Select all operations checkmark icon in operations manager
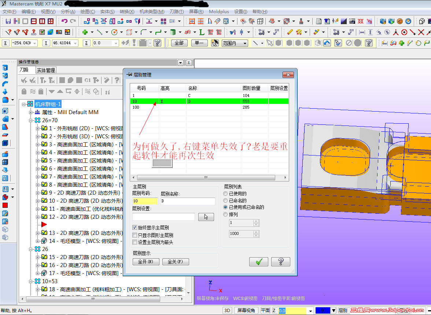Viewport: 431px width, 315px height. coord(24,80)
